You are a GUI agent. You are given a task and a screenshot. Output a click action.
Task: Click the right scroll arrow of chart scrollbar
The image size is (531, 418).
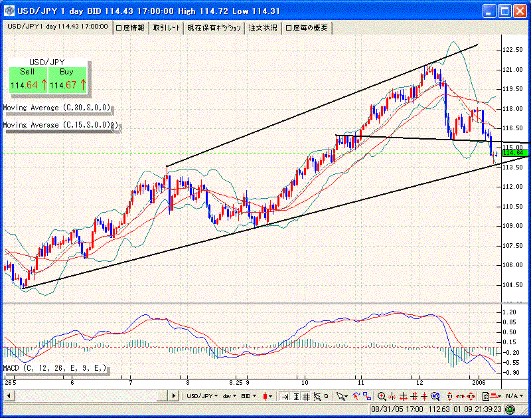click(173, 395)
